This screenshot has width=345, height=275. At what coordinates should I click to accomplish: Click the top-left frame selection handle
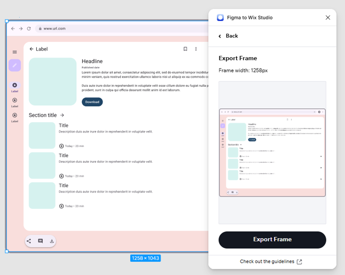pyautogui.click(x=7, y=21)
